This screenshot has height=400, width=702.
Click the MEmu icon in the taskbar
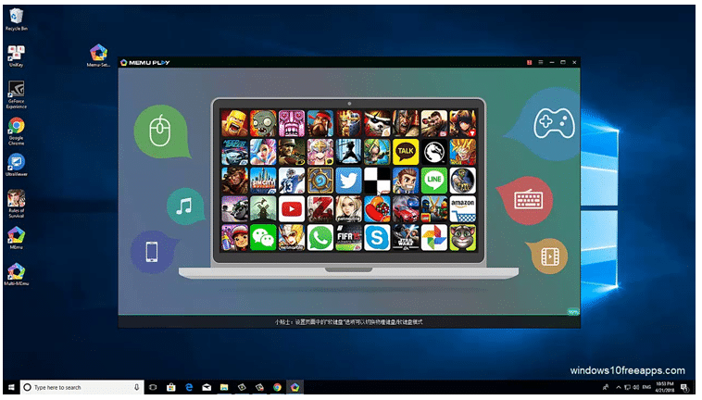(x=295, y=387)
